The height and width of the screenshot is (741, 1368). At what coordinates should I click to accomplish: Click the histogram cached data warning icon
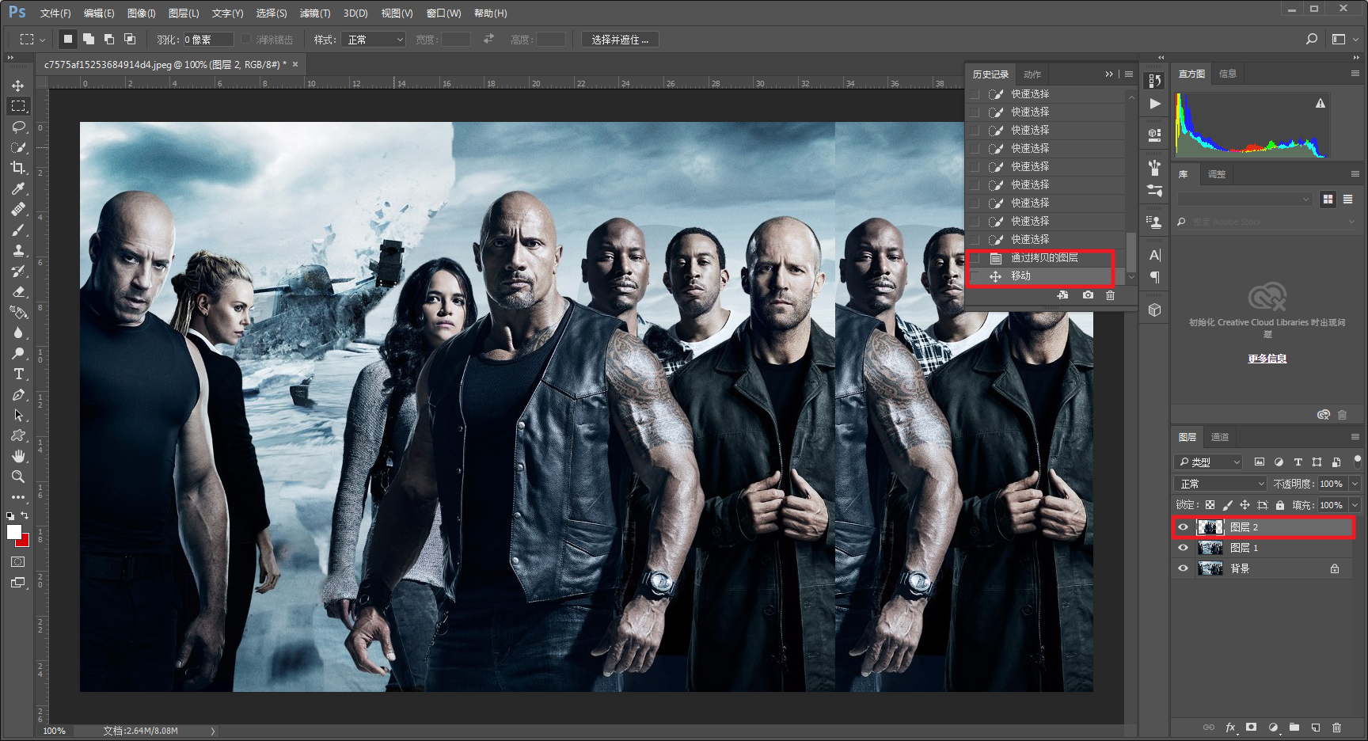[x=1320, y=103]
